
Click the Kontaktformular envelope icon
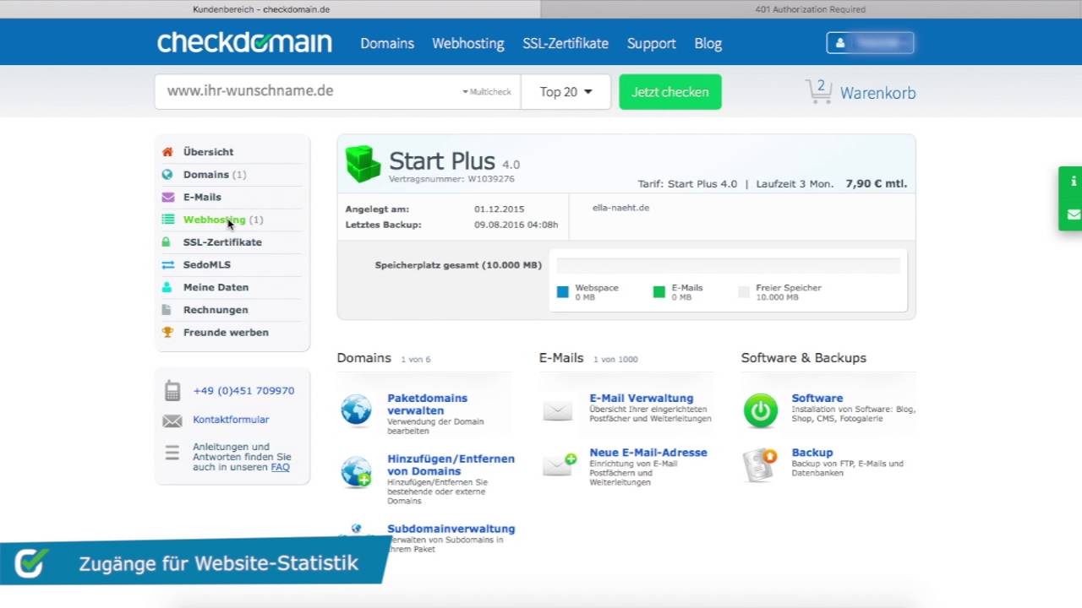pyautogui.click(x=172, y=421)
